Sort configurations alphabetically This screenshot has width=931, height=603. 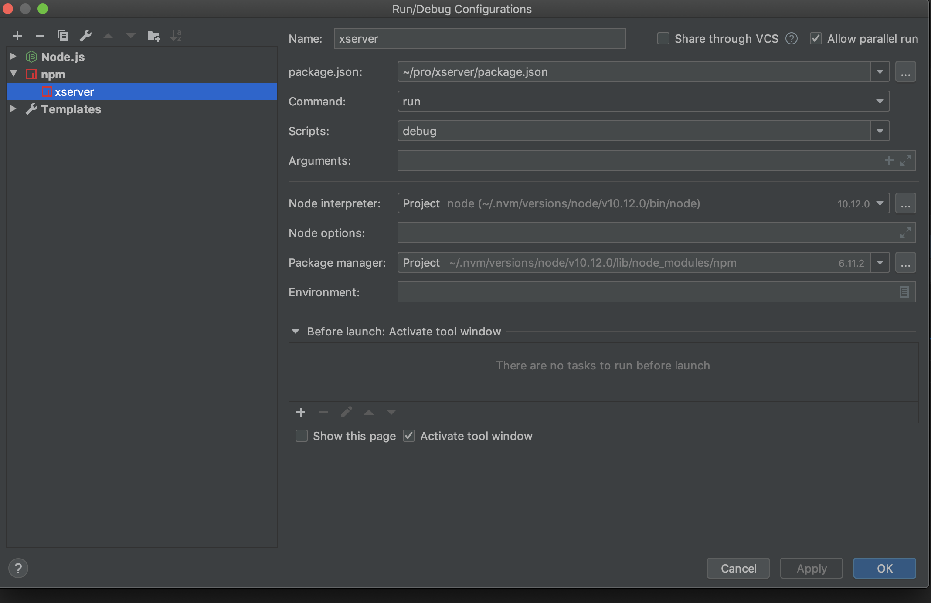point(176,36)
